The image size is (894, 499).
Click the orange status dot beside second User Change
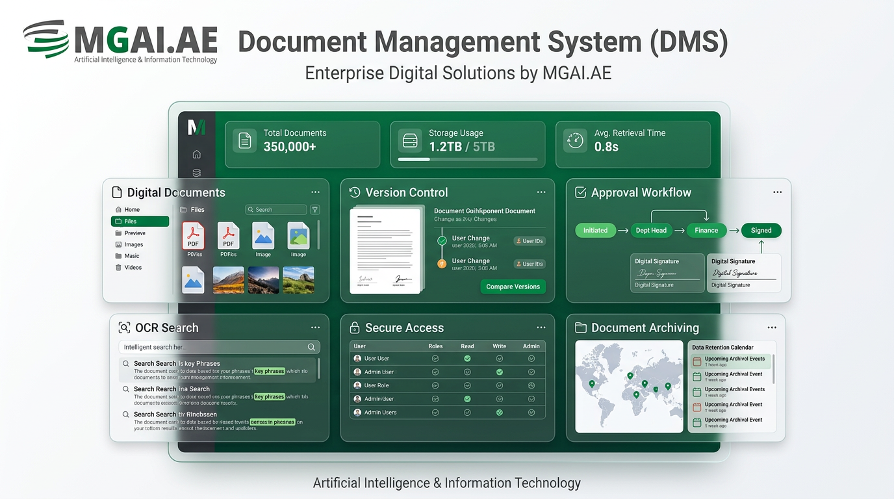(x=442, y=263)
